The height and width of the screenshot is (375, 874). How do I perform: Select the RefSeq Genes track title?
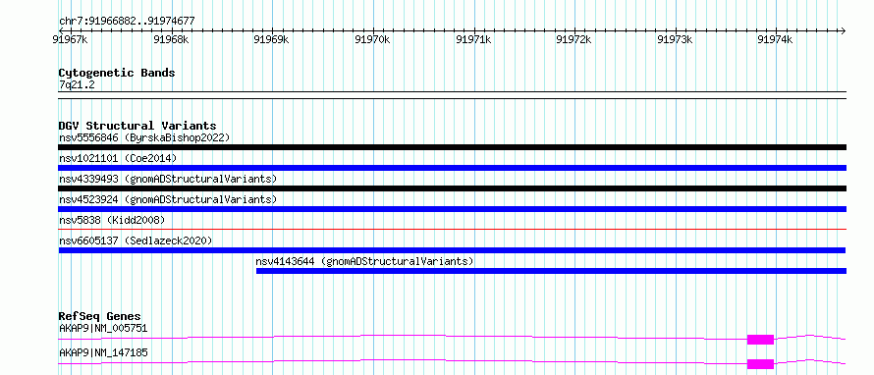[x=99, y=316]
